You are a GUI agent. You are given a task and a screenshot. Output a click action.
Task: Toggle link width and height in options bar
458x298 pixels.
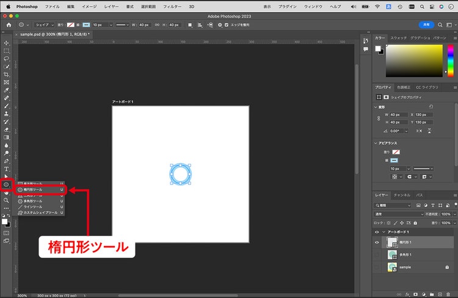tap(157, 25)
